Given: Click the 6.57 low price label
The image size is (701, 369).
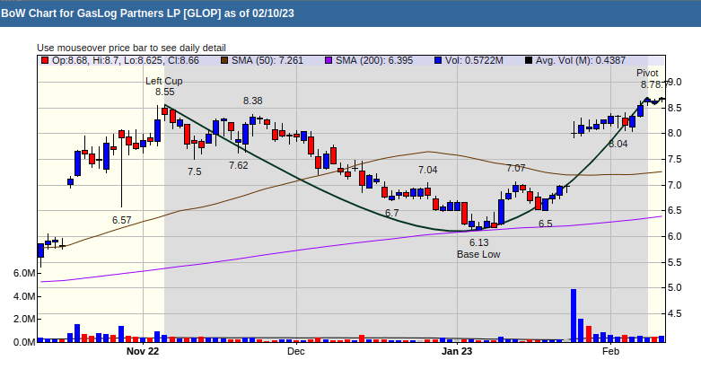Looking at the screenshot, I should click(121, 220).
